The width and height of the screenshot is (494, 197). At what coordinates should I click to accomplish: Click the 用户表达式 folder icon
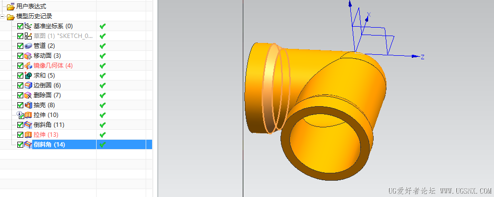pyautogui.click(x=11, y=6)
